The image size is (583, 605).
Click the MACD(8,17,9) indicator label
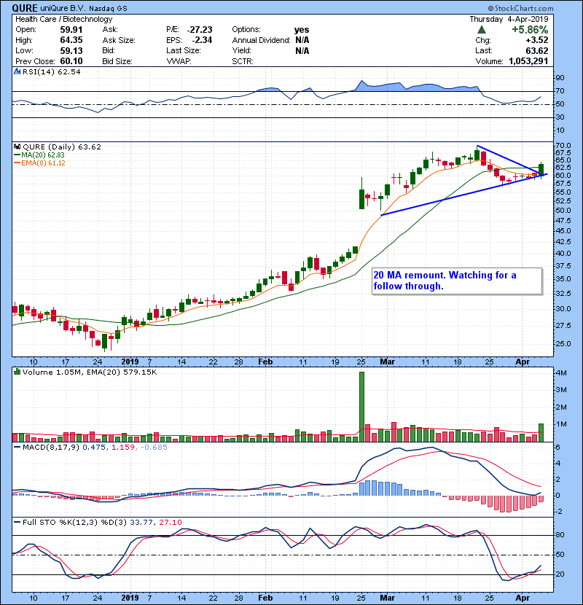[51, 448]
